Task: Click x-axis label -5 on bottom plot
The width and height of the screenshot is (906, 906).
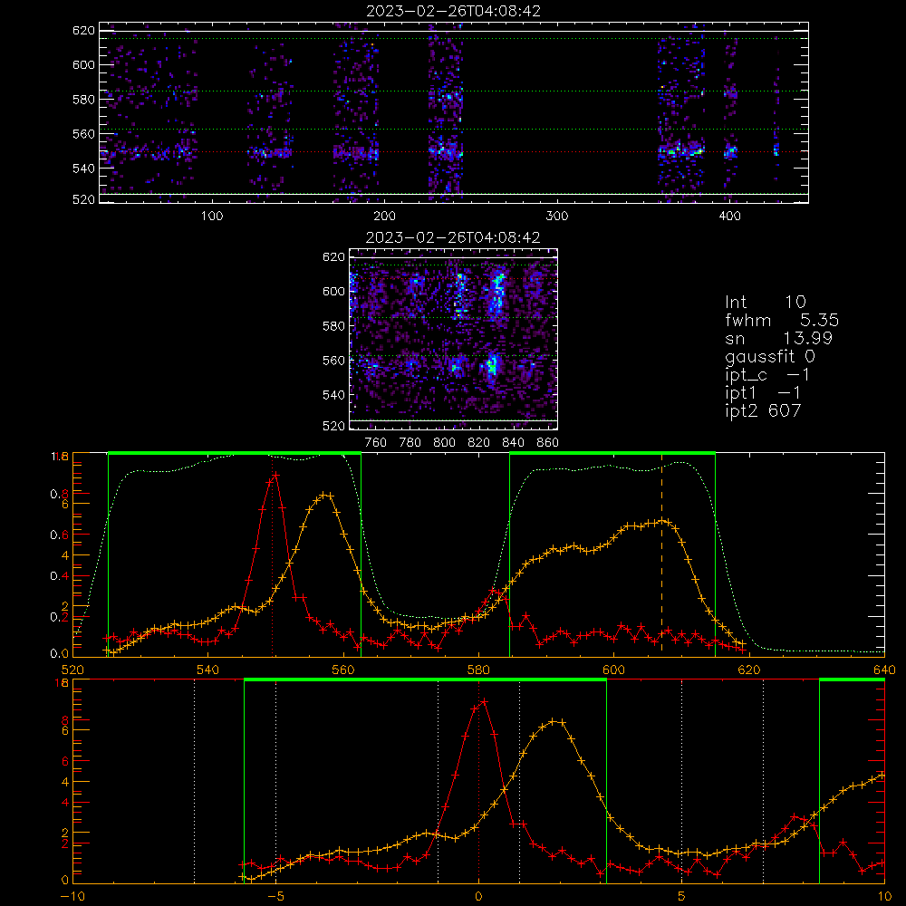Action: point(275,897)
